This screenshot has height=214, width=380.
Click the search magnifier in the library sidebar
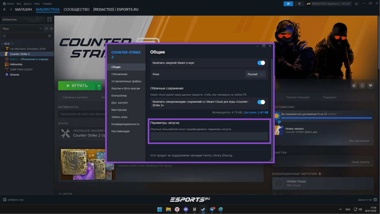(x=4, y=36)
